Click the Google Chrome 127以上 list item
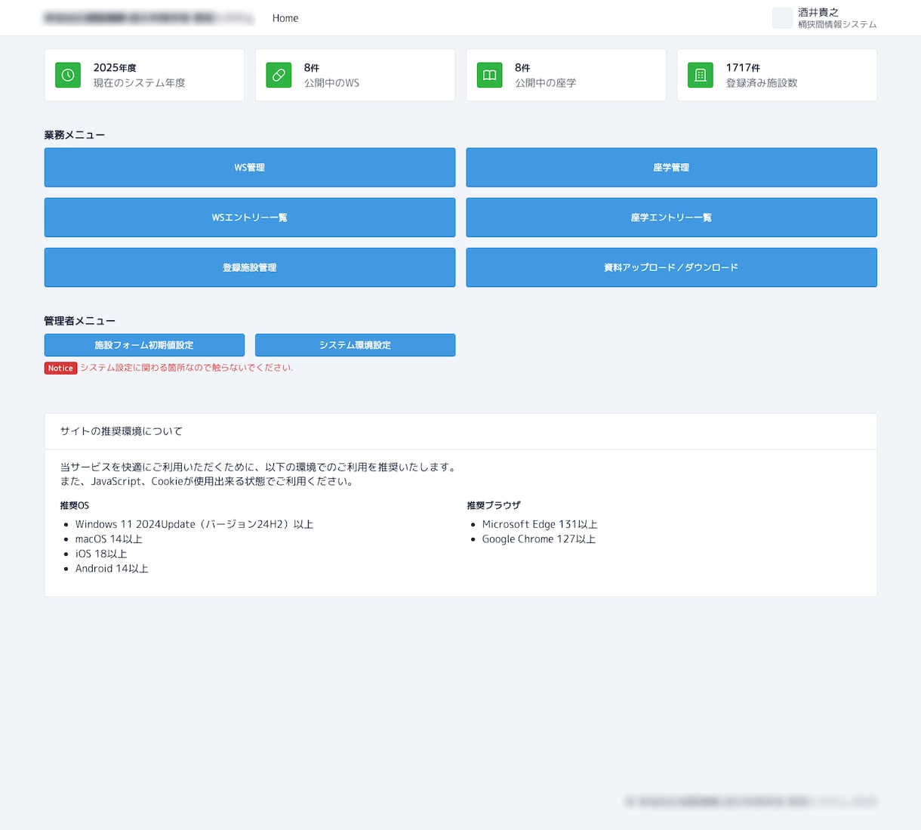 coord(539,539)
